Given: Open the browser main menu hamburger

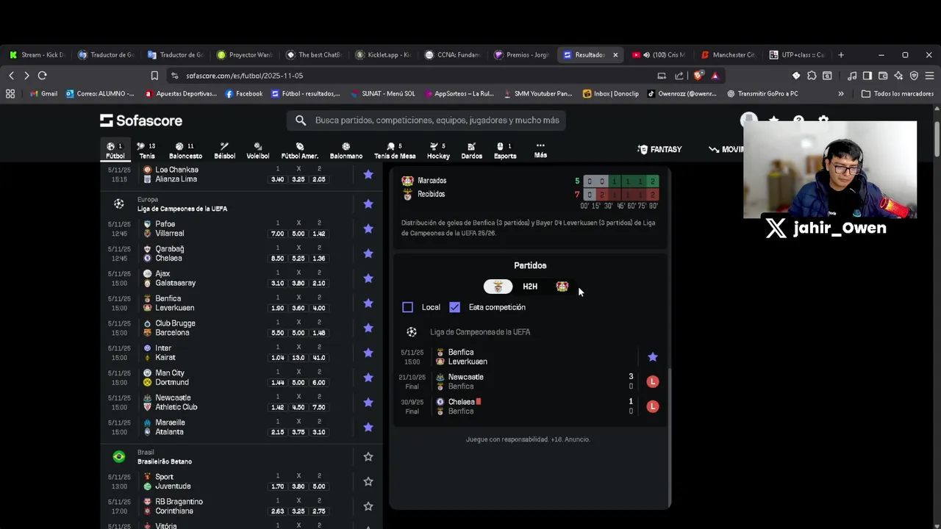Looking at the screenshot, I should (x=929, y=76).
